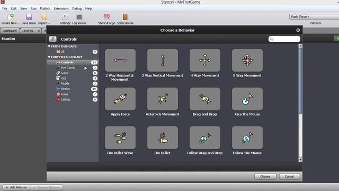Screen dimensions: 339x191
Task: Pick the Follow Drag and Drop behavior
Action: tap(205, 138)
